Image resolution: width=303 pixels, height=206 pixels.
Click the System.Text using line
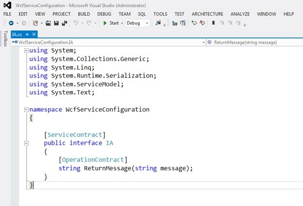pos(62,93)
